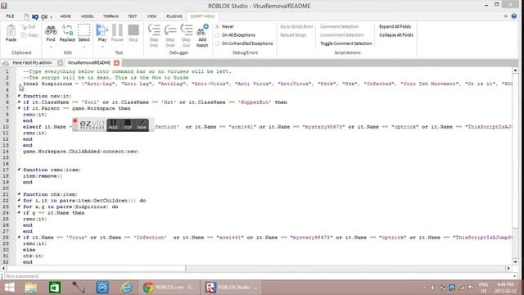Screen dimensions: 524x295
Task: Expand the Find dropdown arrow
Action: pos(51,47)
